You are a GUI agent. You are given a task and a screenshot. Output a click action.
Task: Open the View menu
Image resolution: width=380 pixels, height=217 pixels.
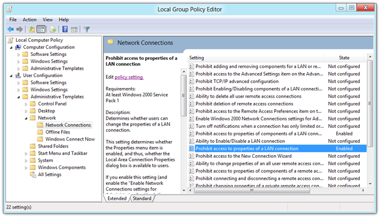(47, 20)
